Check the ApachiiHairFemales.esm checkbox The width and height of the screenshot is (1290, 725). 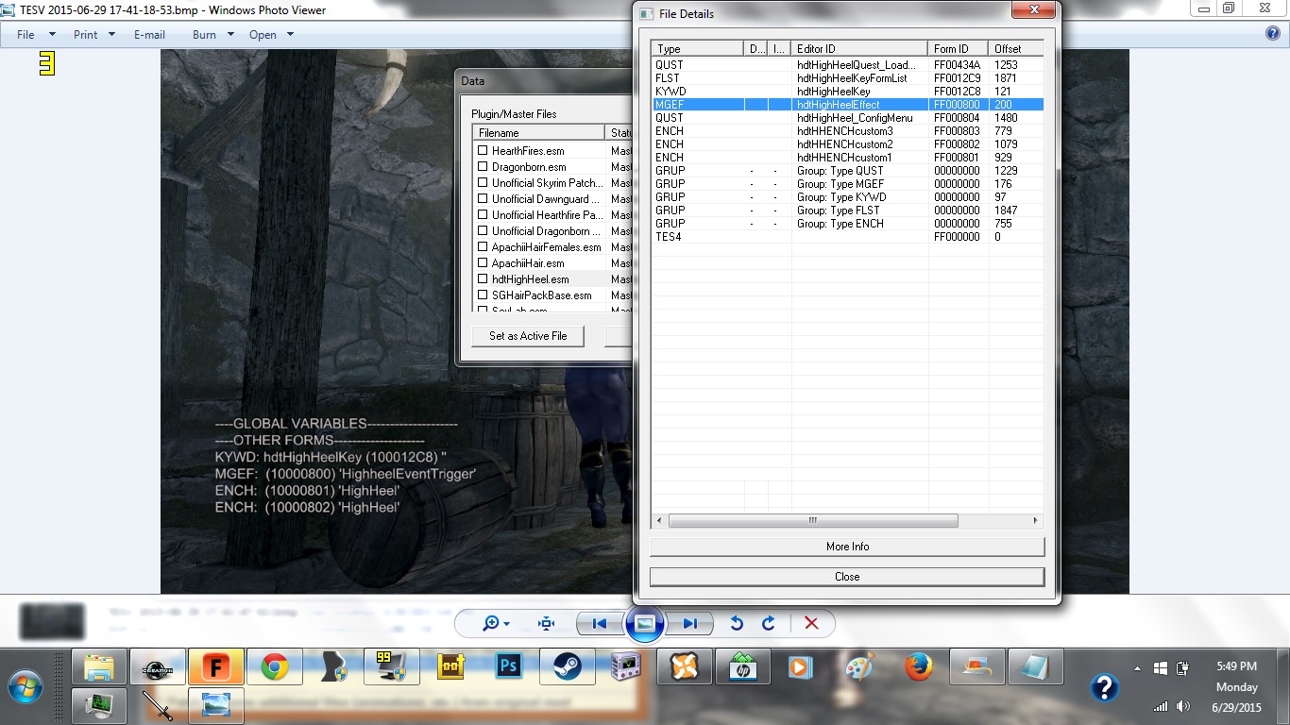tap(483, 247)
